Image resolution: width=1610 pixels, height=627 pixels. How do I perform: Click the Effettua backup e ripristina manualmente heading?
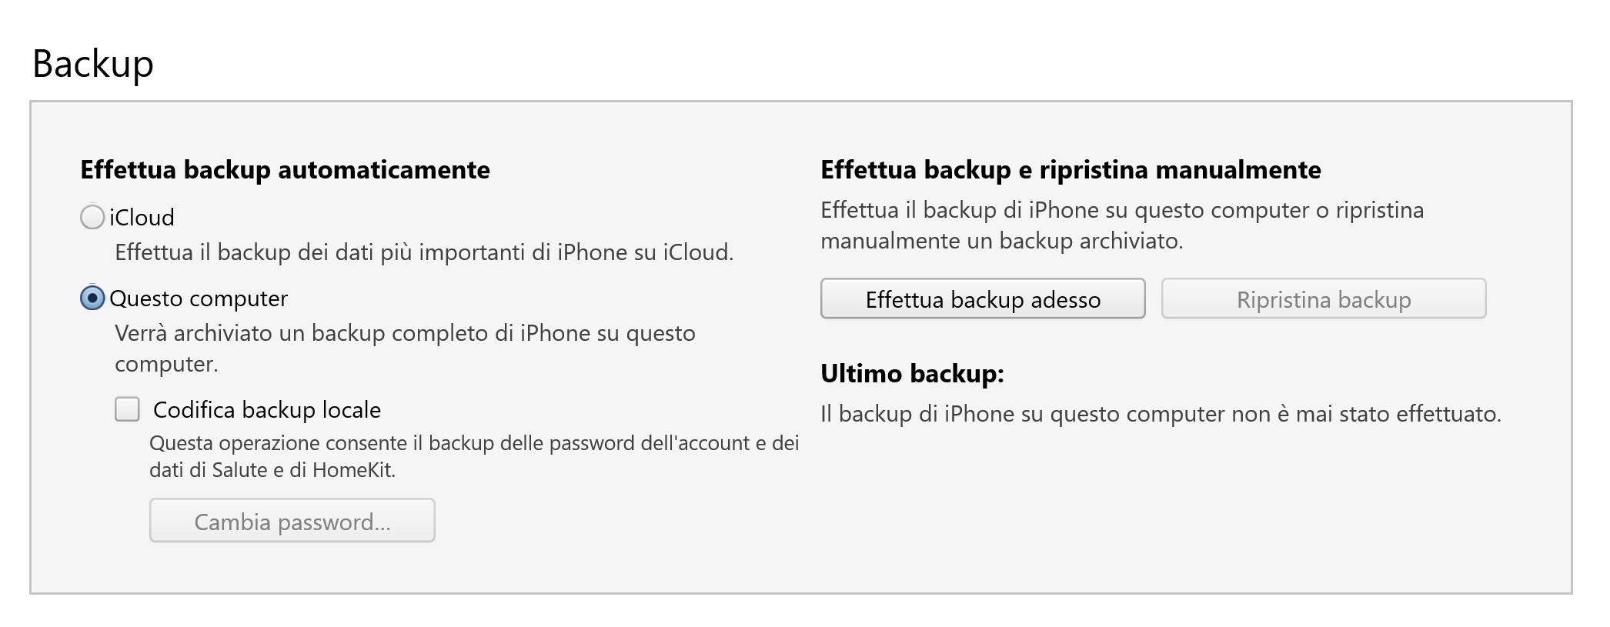tap(1071, 170)
